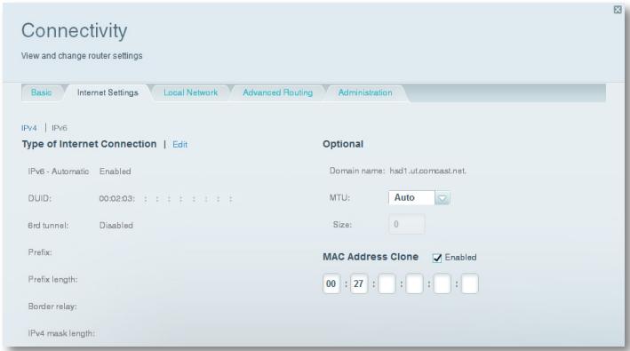Image resolution: width=630 pixels, height=351 pixels.
Task: Switch to IPv4 settings
Action: pyautogui.click(x=29, y=128)
